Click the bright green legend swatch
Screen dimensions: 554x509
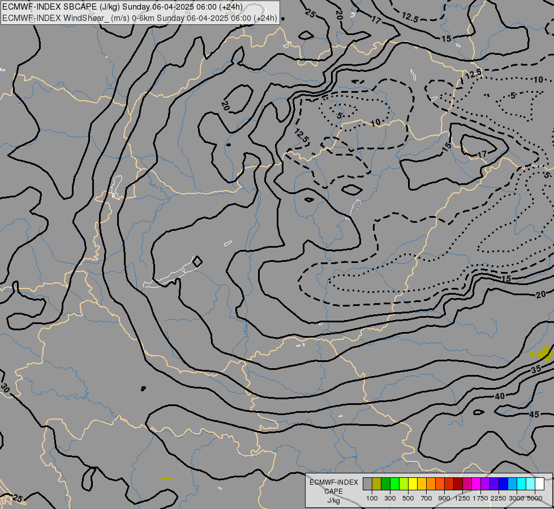click(394, 484)
